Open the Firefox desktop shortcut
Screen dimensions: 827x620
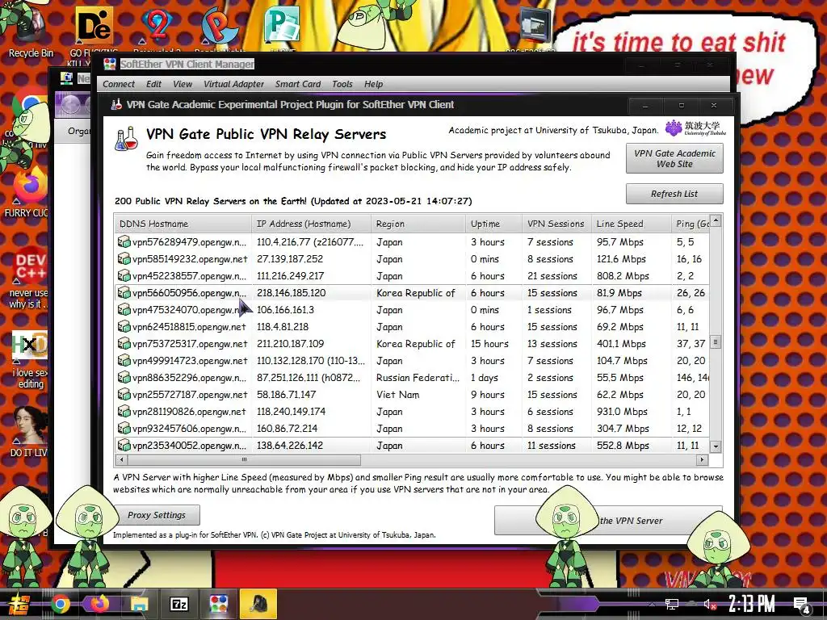tap(29, 191)
